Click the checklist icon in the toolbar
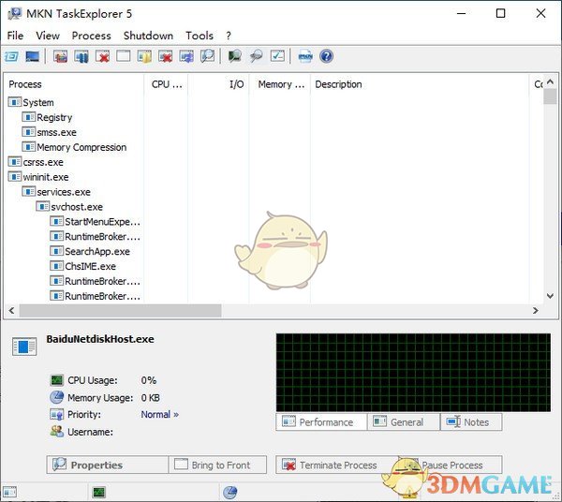 (x=276, y=57)
